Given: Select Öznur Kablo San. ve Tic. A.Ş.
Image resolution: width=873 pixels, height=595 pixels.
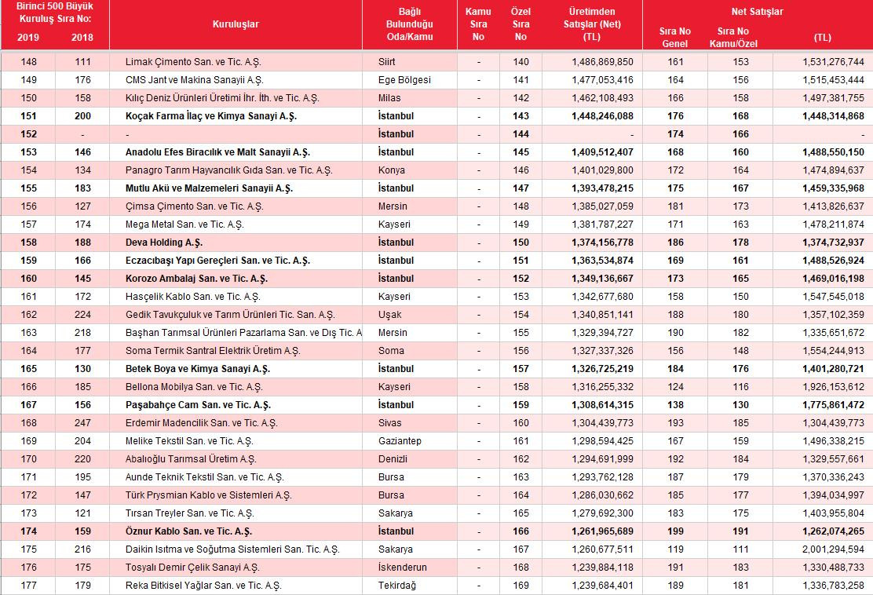Looking at the screenshot, I should point(188,531).
